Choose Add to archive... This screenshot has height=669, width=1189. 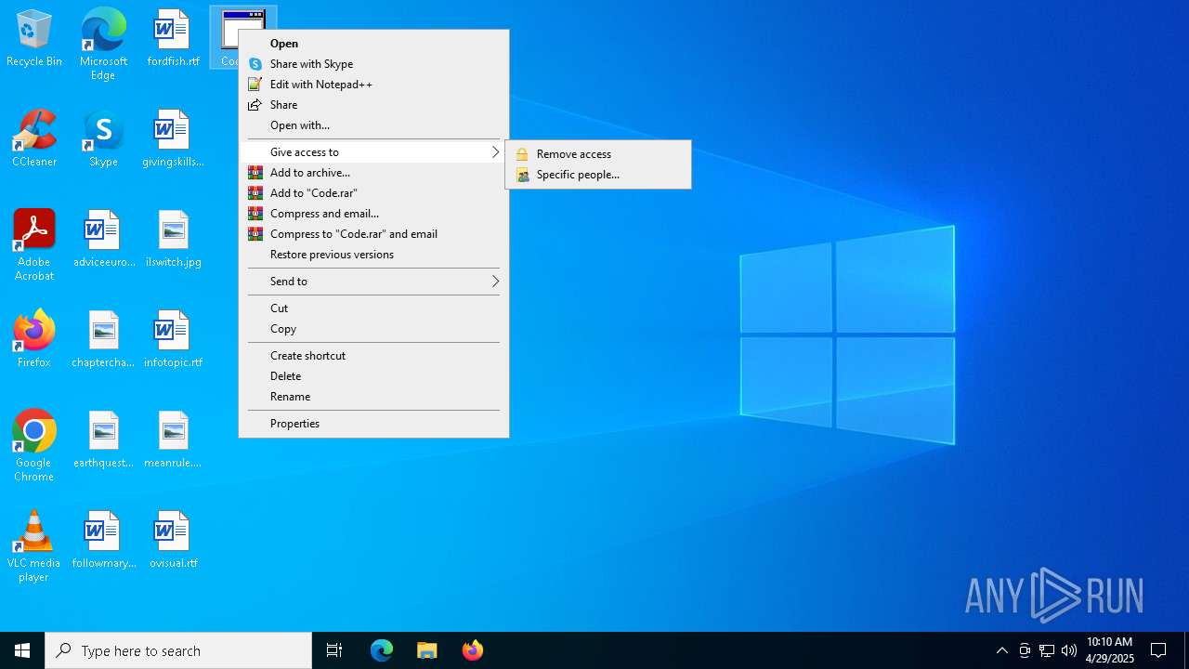(x=374, y=173)
